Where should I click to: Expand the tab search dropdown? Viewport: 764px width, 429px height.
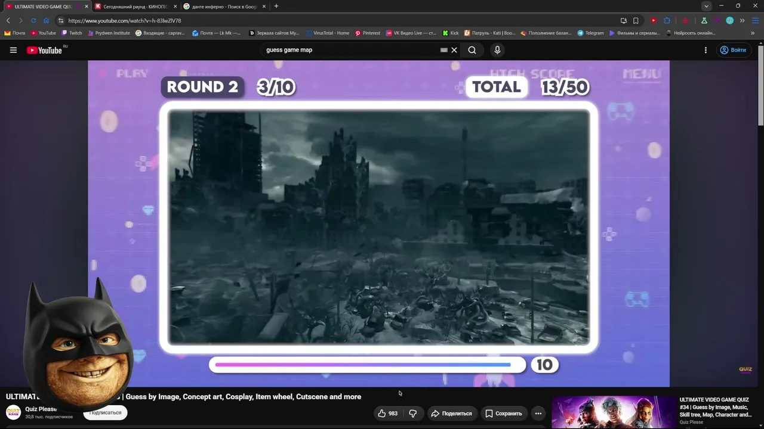[x=706, y=6]
